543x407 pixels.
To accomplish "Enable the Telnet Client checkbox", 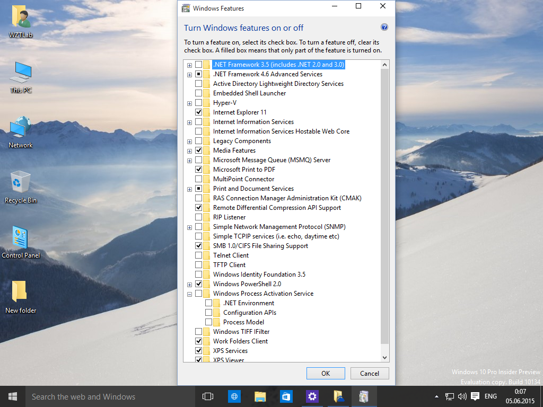I will [x=198, y=255].
